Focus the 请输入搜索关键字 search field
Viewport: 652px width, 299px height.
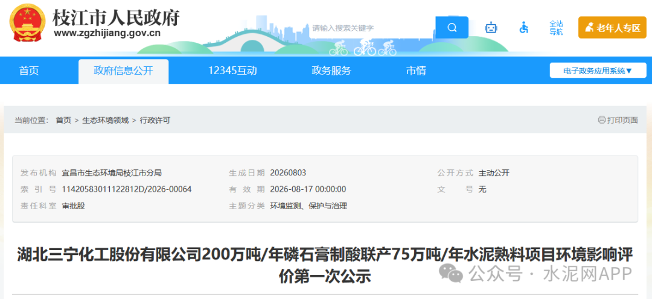tap(372, 28)
